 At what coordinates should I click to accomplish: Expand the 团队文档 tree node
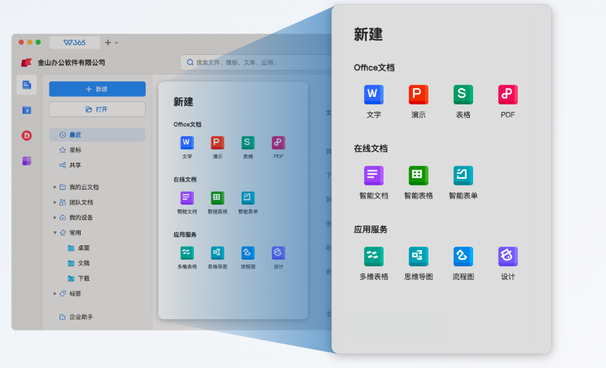click(x=55, y=202)
